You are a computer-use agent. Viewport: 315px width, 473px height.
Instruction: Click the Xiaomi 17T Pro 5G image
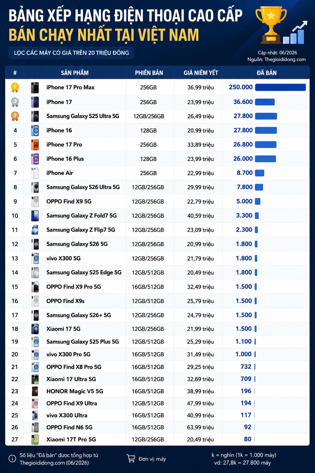[35, 439]
